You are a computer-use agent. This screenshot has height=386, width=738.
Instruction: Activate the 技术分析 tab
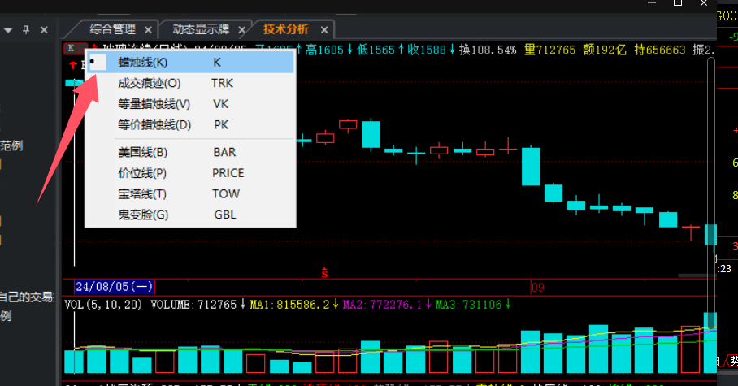(x=286, y=29)
